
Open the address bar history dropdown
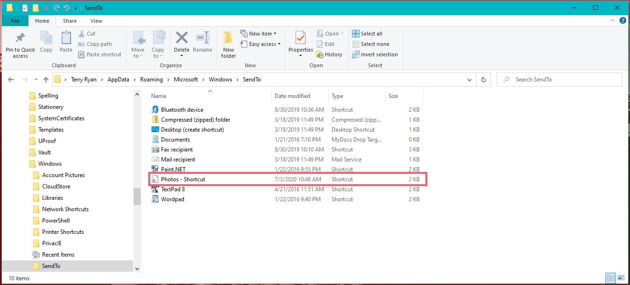(x=469, y=79)
